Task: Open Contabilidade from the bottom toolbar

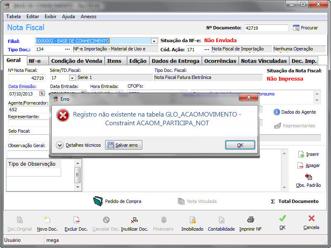Action: (x=221, y=220)
